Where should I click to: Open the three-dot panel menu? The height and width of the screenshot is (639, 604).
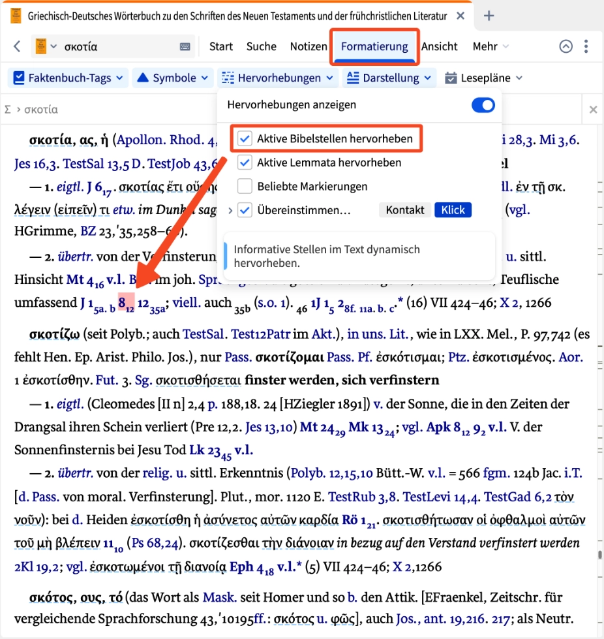[x=586, y=46]
